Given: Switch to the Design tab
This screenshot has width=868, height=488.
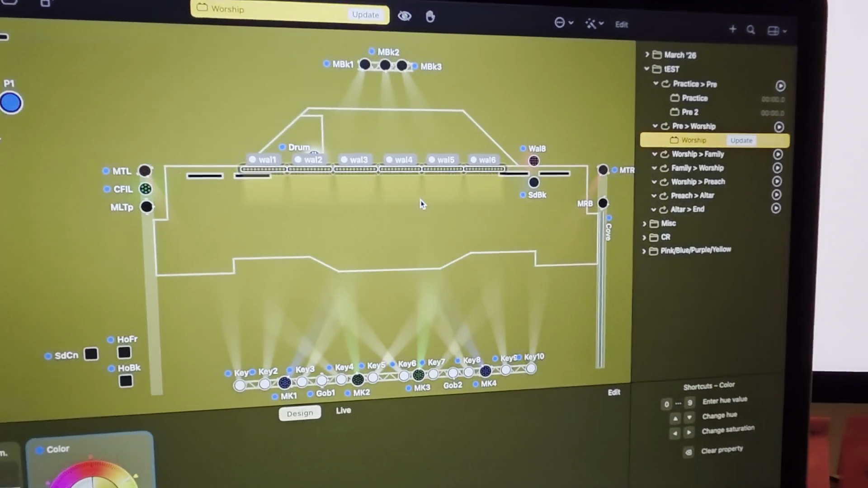Looking at the screenshot, I should [300, 413].
